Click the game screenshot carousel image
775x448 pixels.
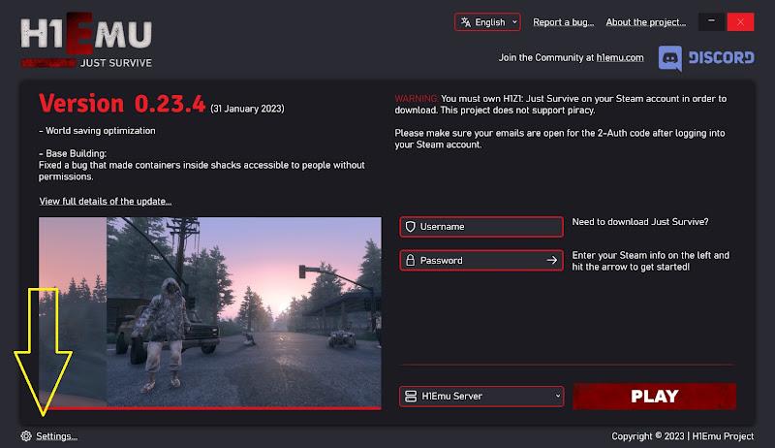[x=210, y=312]
